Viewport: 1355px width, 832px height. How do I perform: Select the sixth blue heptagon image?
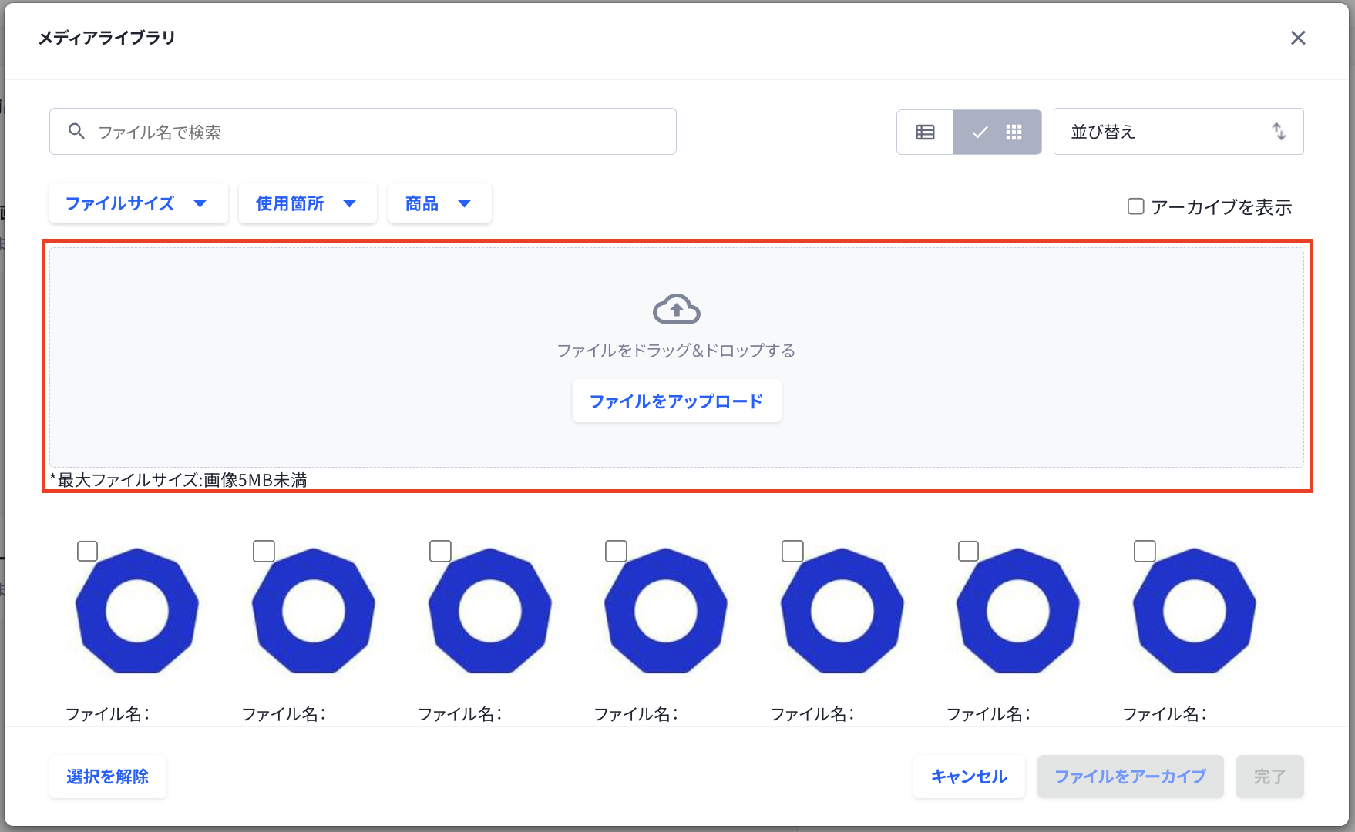(x=1018, y=611)
